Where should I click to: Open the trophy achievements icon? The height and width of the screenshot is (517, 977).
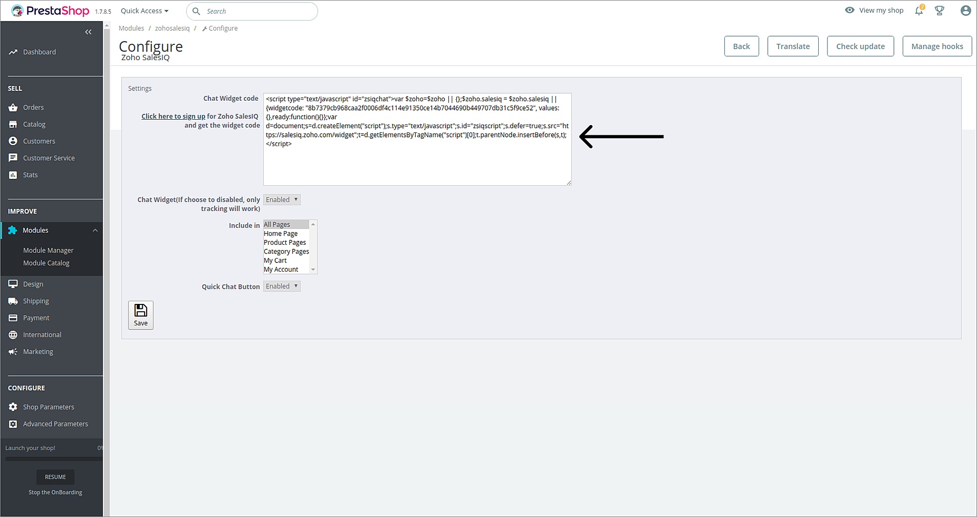[x=939, y=10]
